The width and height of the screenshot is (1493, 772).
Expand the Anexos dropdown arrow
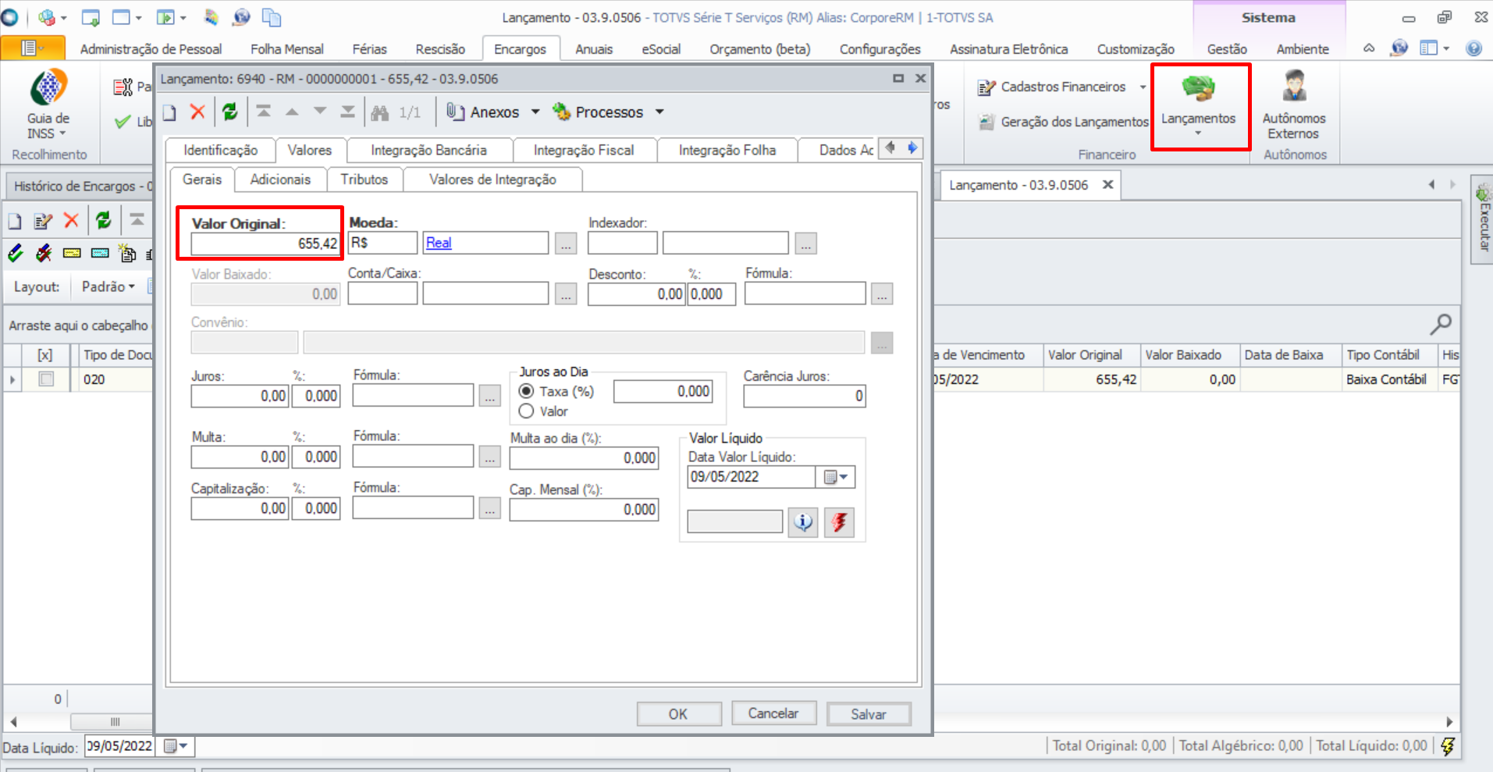click(535, 112)
